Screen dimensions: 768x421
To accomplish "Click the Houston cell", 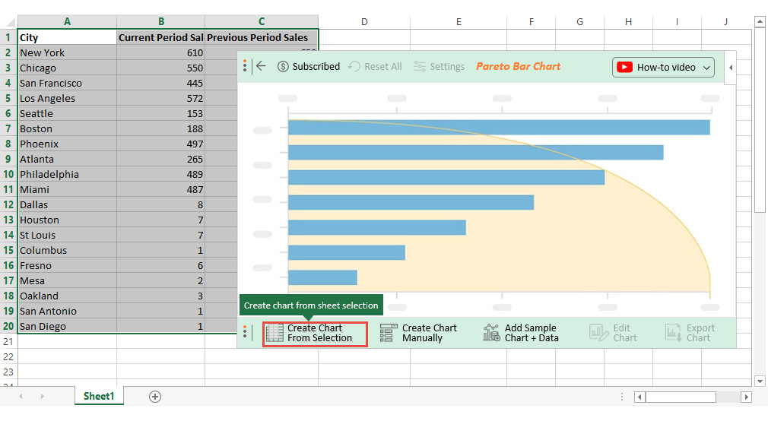I will (67, 220).
